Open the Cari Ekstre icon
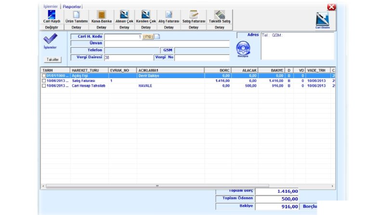The width and height of the screenshot is (382, 215). point(322,19)
